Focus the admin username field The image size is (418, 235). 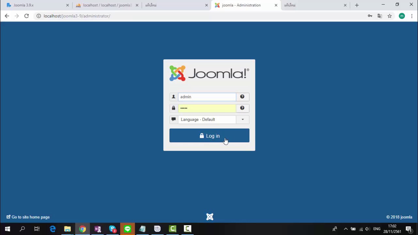(207, 97)
